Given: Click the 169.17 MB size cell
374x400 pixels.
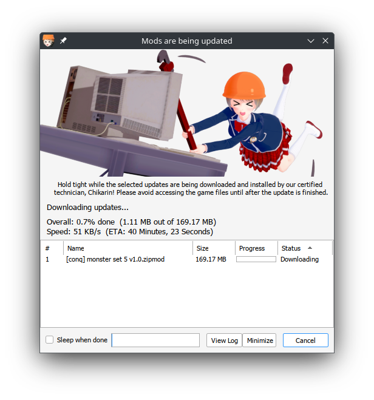Looking at the screenshot, I should (x=211, y=259).
